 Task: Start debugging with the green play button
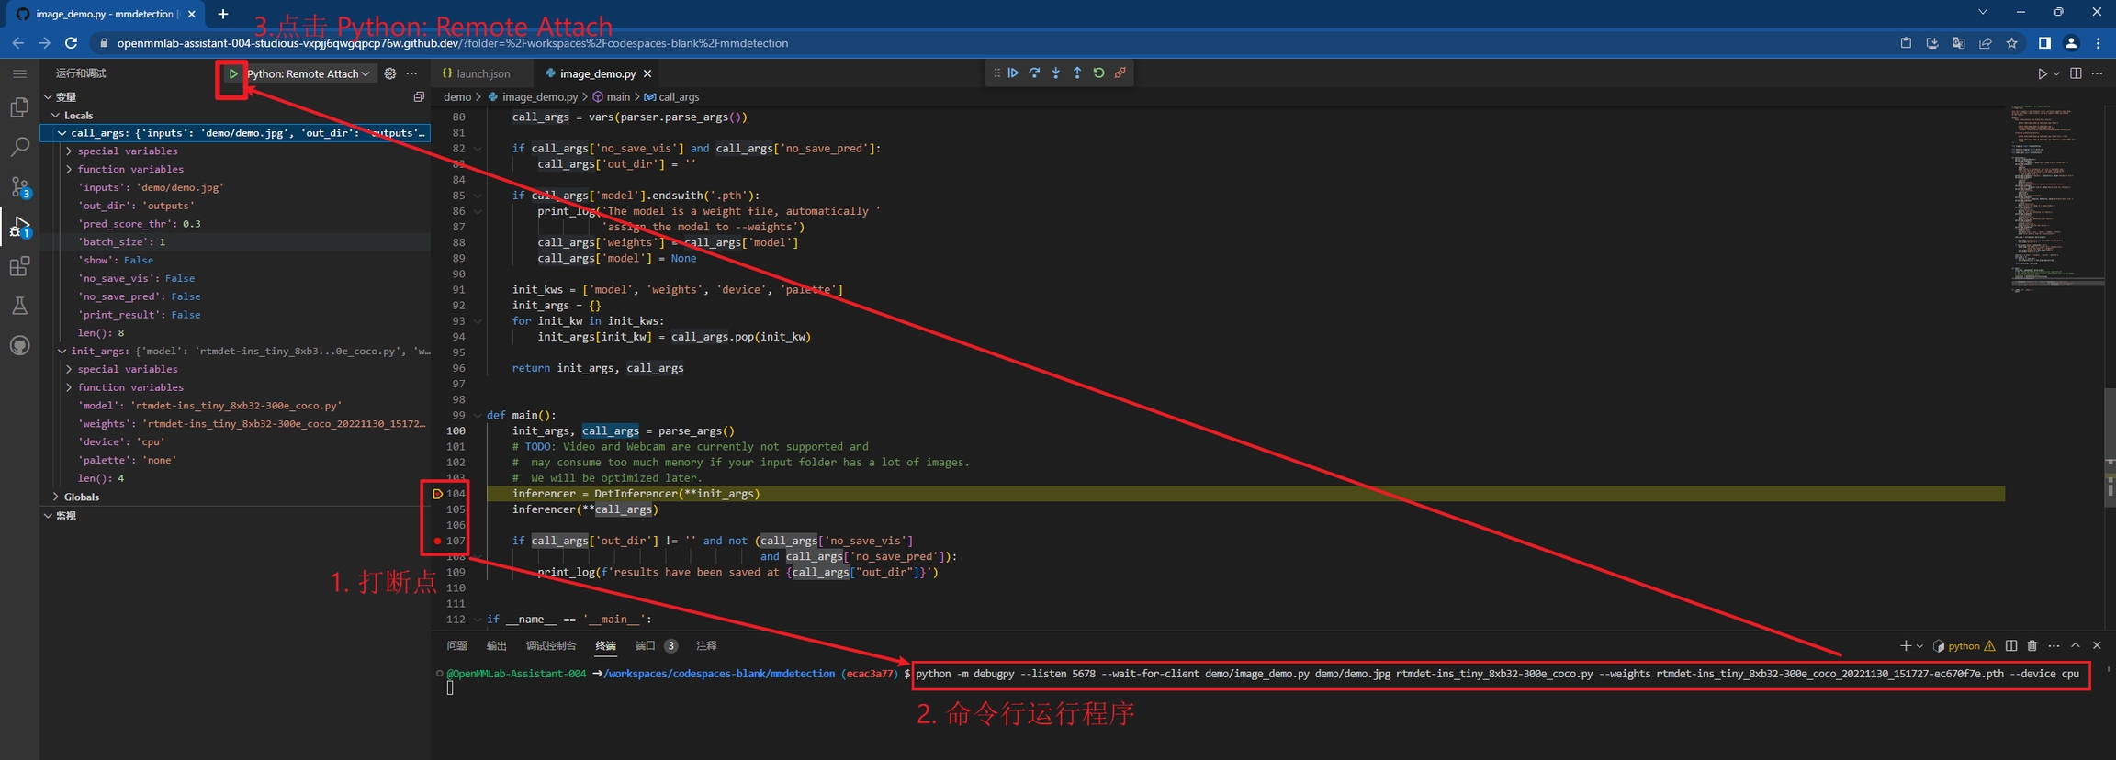point(233,73)
